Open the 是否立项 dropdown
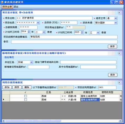 115,18
